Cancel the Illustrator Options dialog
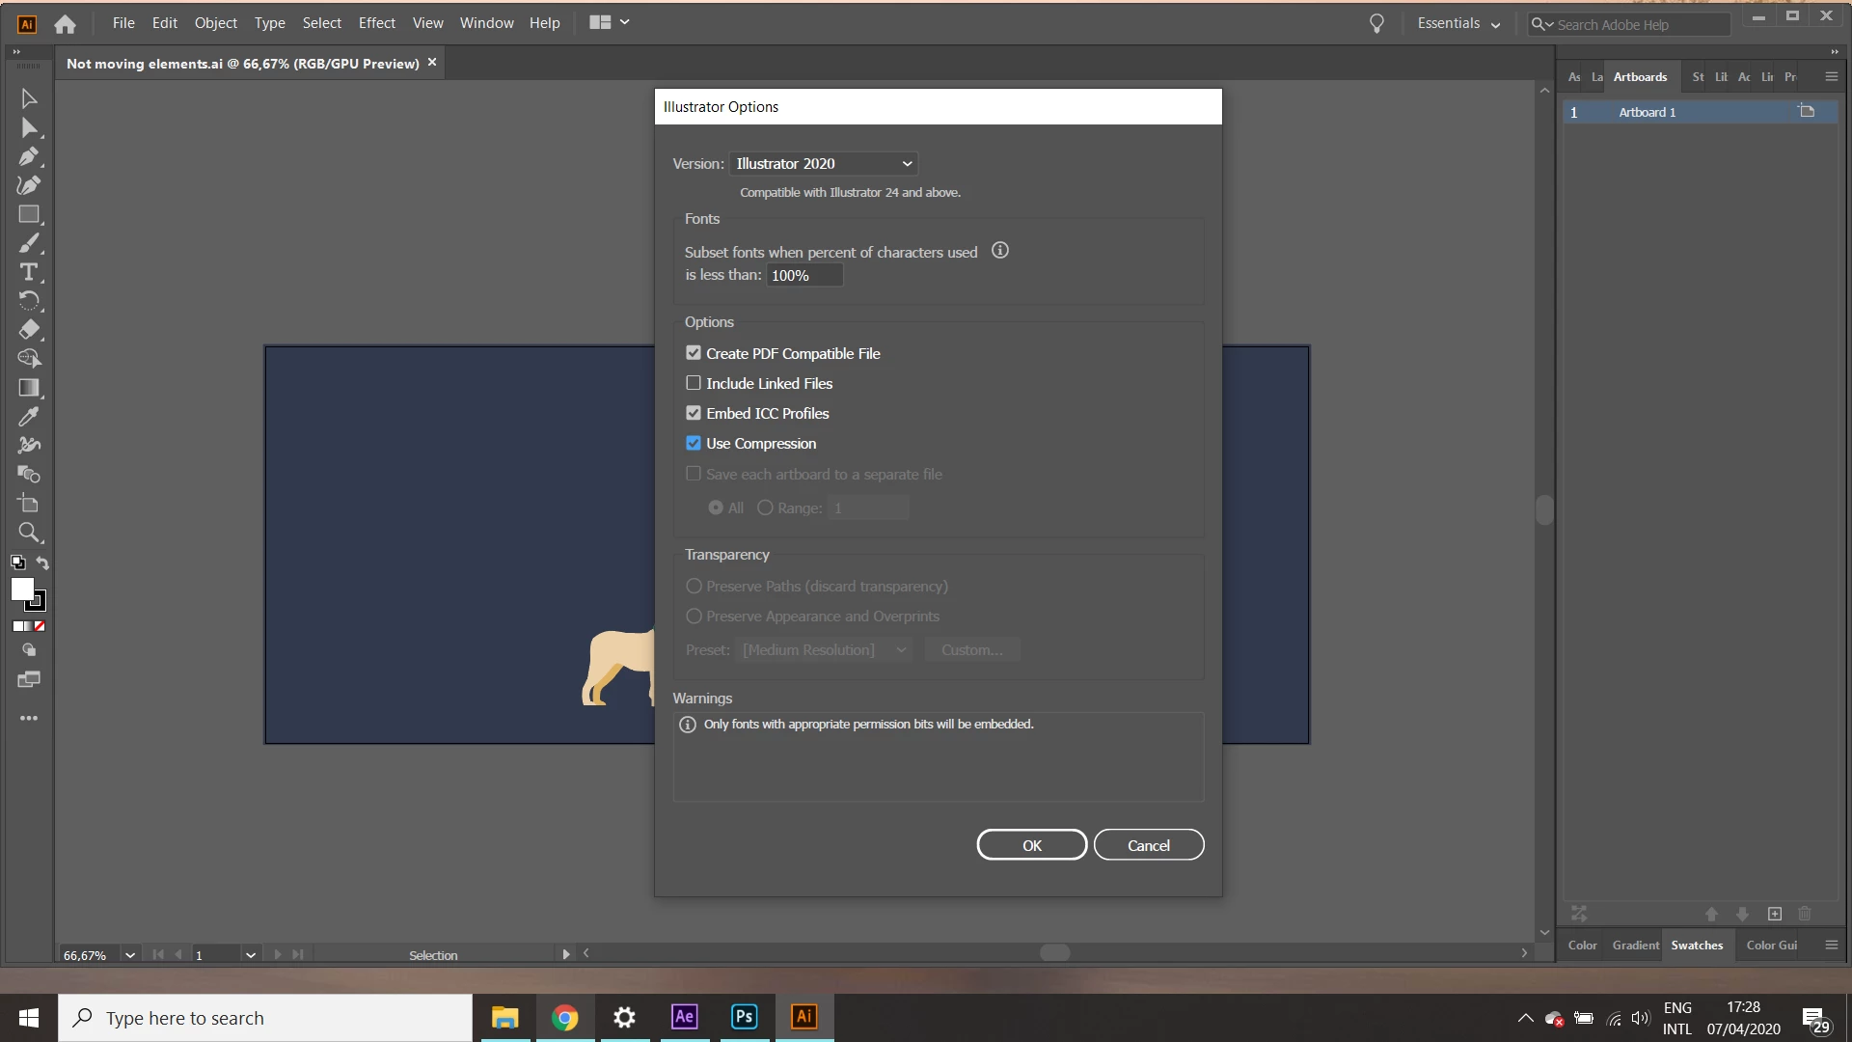 click(x=1148, y=845)
